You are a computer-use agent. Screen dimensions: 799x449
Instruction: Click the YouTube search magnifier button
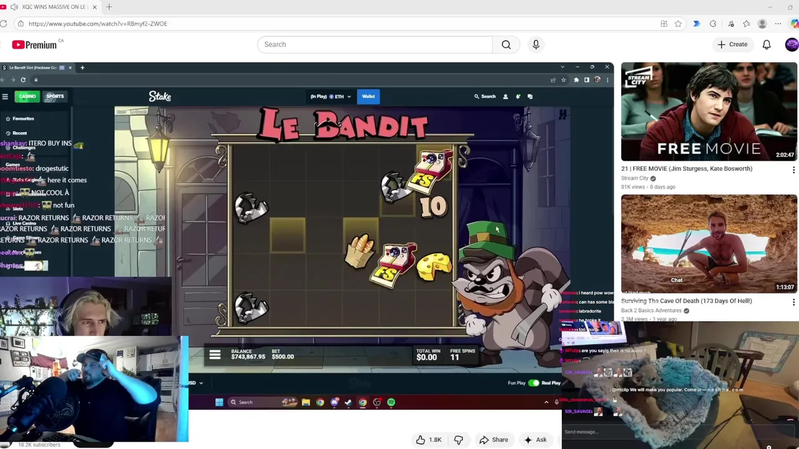[x=506, y=44]
